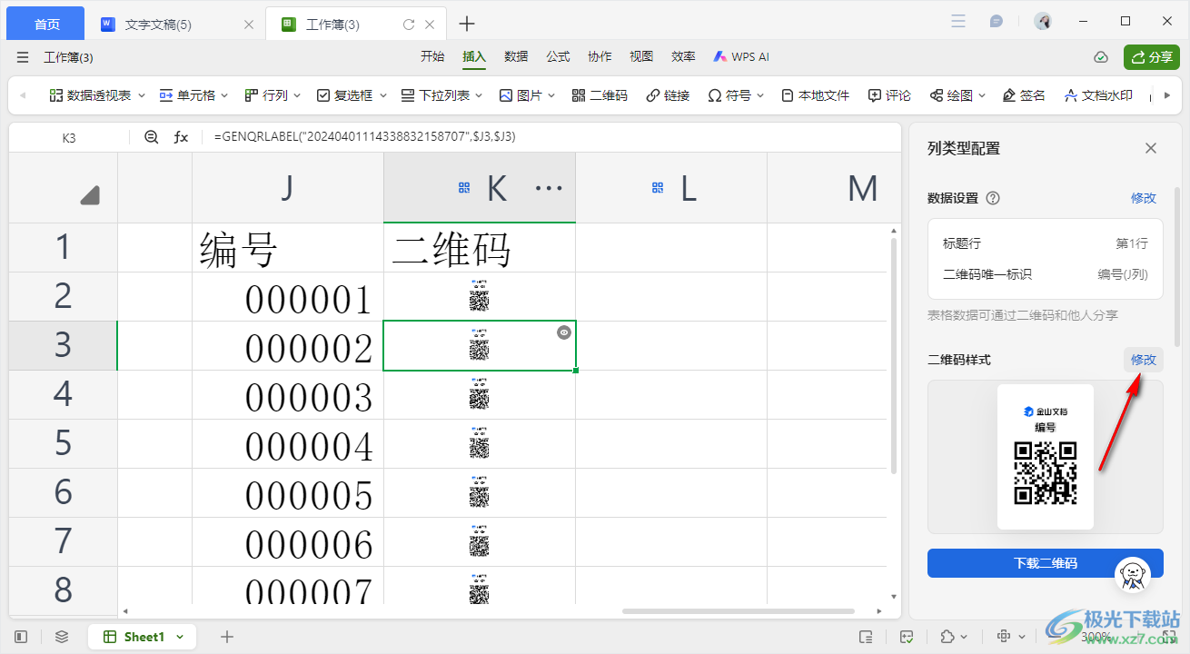This screenshot has width=1190, height=654.
Task: Insert a 本地文件 local file
Action: pos(815,95)
